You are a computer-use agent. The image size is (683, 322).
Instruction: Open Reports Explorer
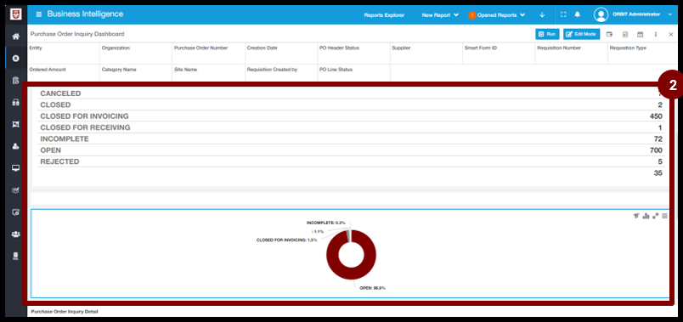click(384, 14)
